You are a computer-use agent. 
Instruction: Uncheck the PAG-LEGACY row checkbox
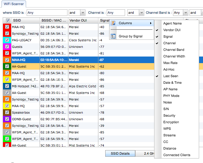pyautogui.click(x=7, y=40)
